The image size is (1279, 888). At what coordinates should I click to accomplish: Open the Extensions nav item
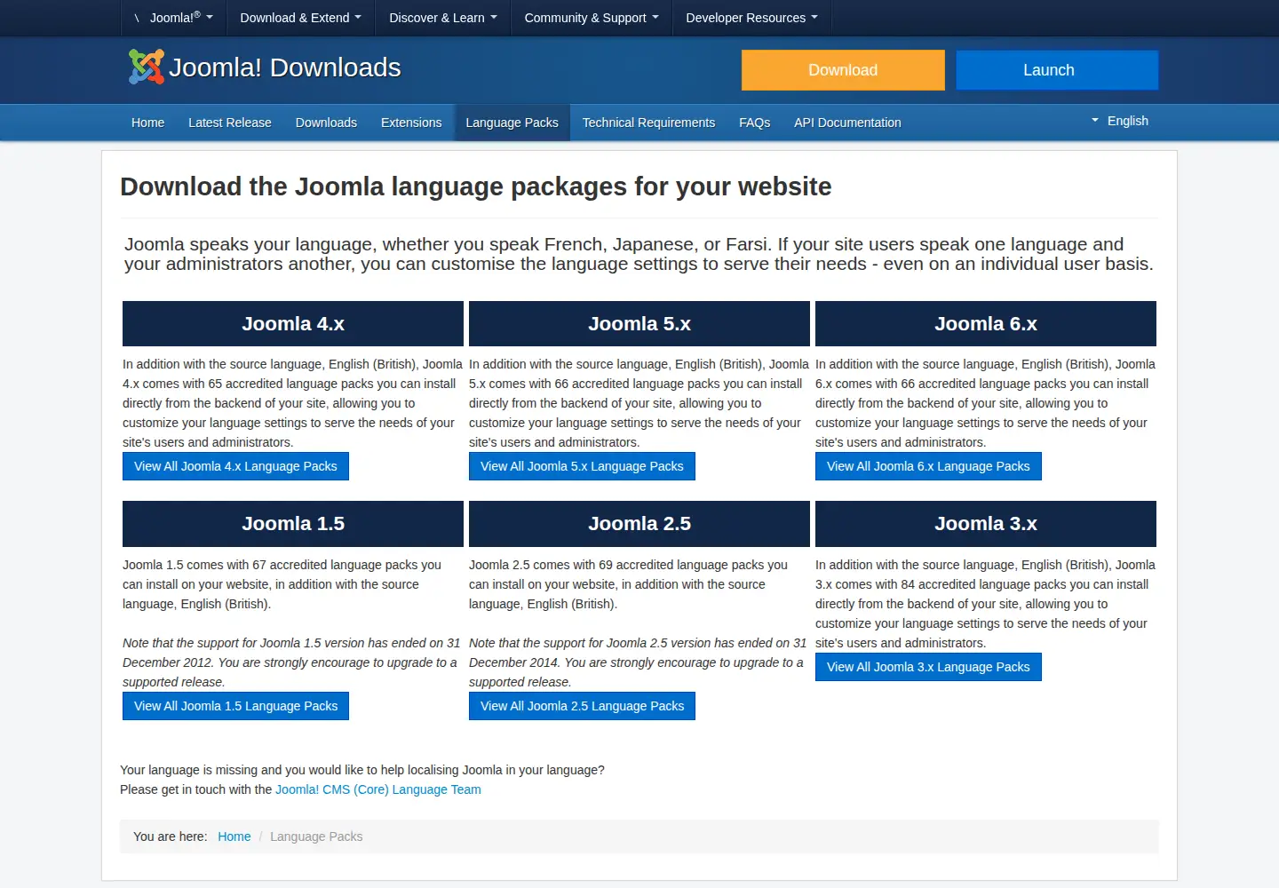[x=411, y=123]
